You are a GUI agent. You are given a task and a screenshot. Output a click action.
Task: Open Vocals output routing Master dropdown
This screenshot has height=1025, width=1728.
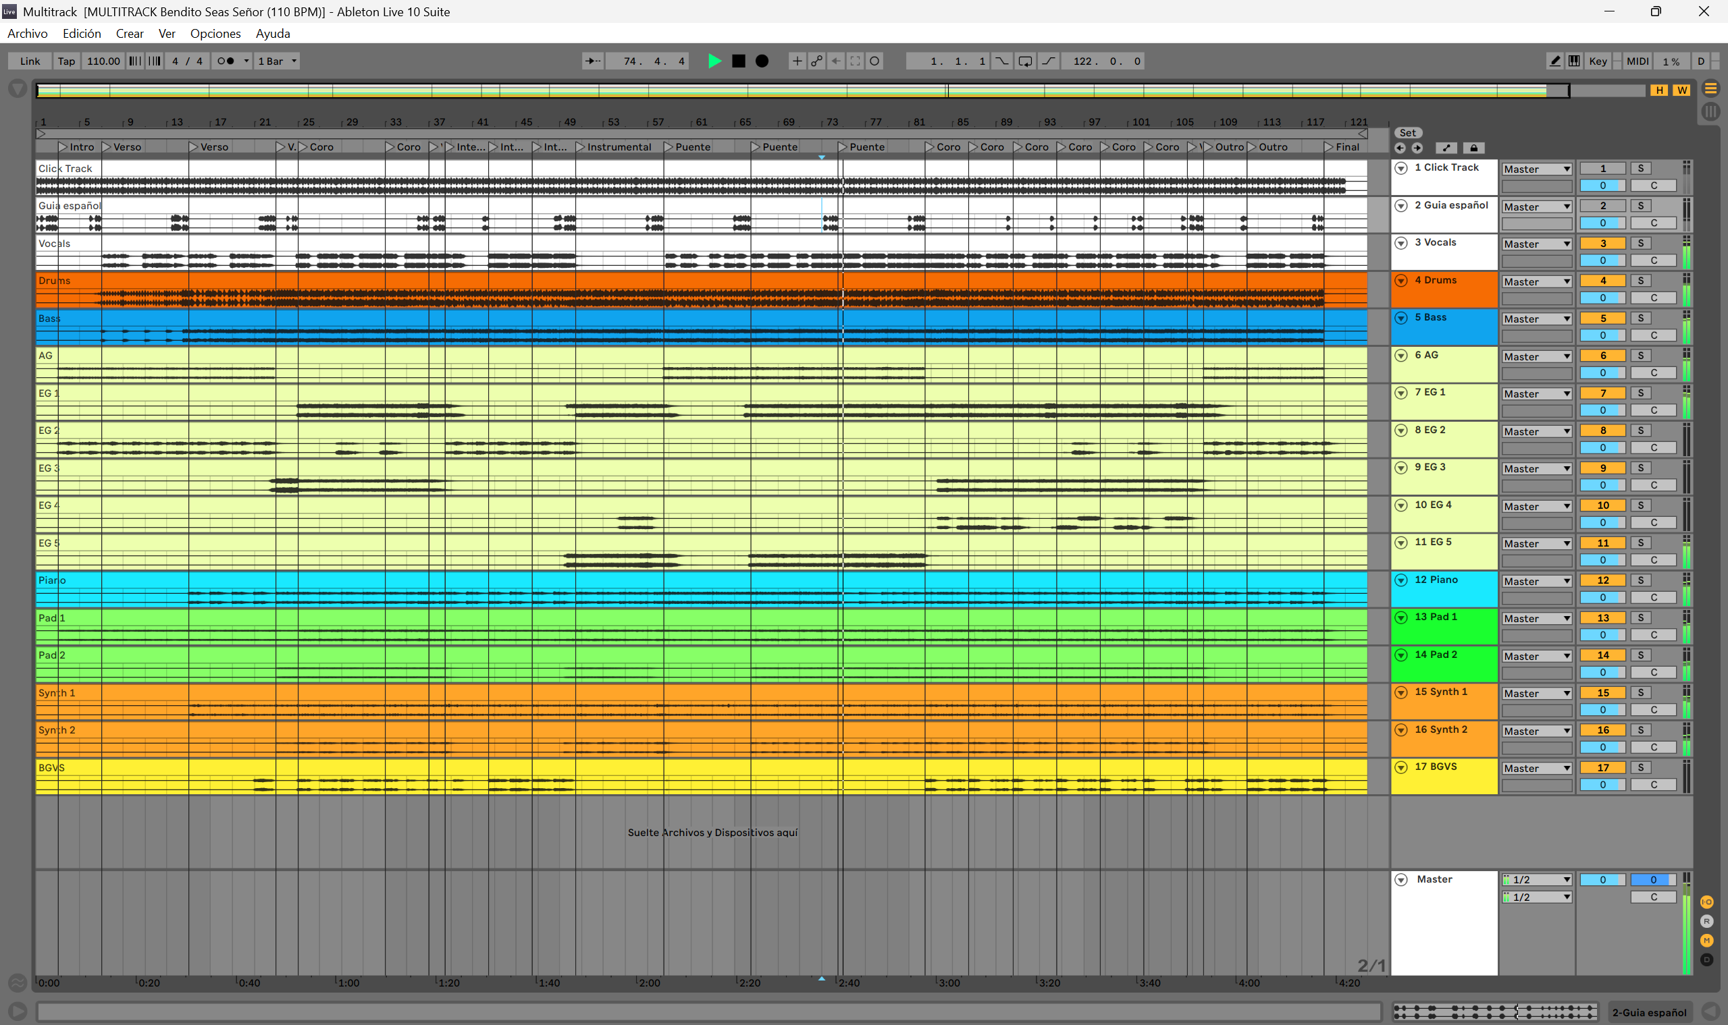[1536, 244]
